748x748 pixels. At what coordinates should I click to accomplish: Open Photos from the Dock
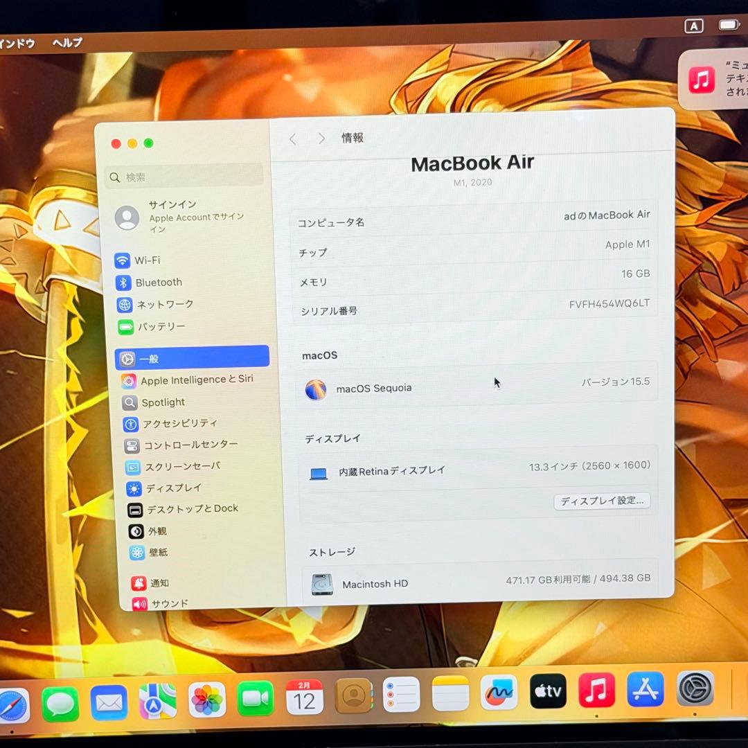pos(206,700)
